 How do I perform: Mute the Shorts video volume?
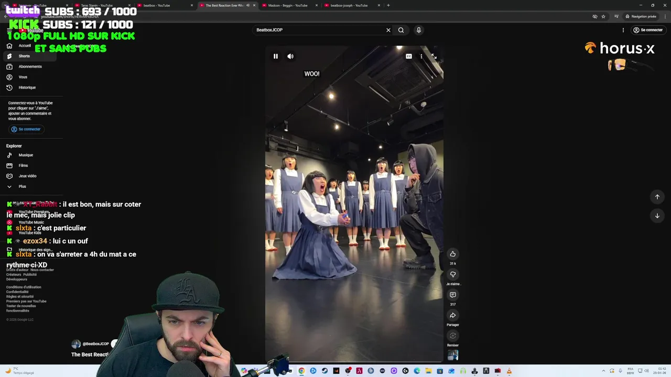pos(290,56)
